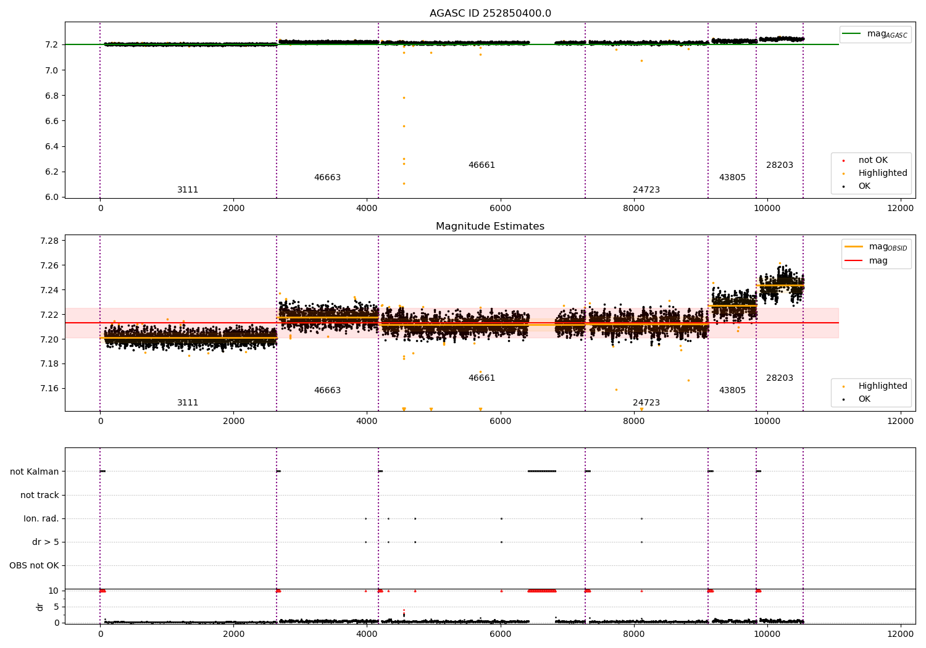Click the long red dr marker band near 6600
The height and width of the screenshot is (648, 926).
(x=542, y=591)
